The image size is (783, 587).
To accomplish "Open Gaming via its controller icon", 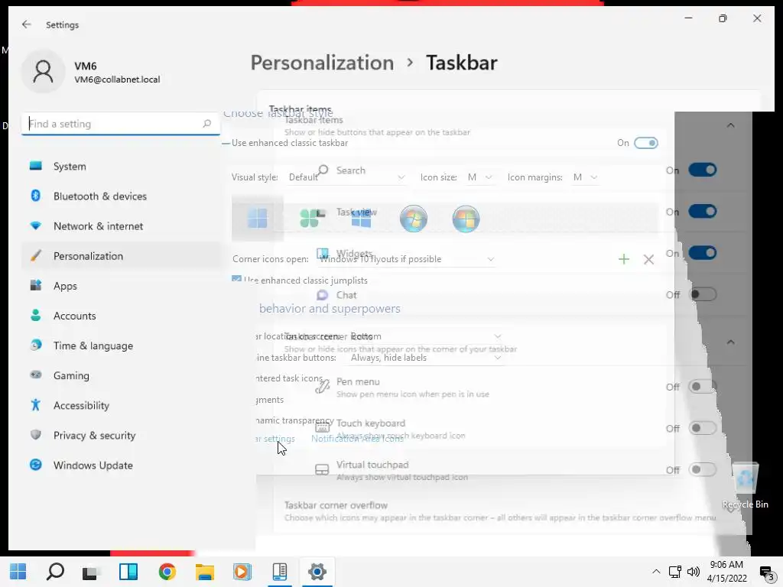I will pyautogui.click(x=35, y=375).
